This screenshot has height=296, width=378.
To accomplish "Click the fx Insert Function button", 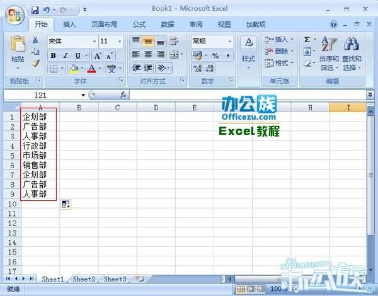I will point(123,95).
